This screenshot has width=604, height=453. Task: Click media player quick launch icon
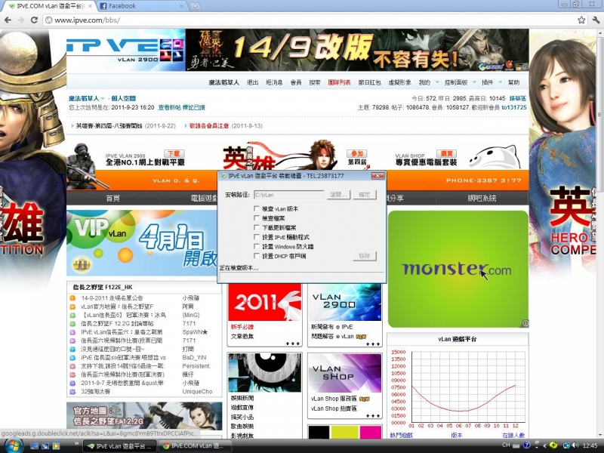(x=56, y=445)
